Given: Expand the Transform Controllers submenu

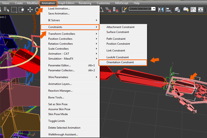Looking at the screenshot, I should click(70, 34).
